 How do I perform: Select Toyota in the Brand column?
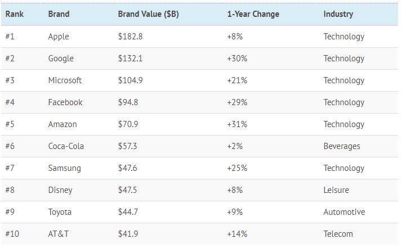(61, 212)
